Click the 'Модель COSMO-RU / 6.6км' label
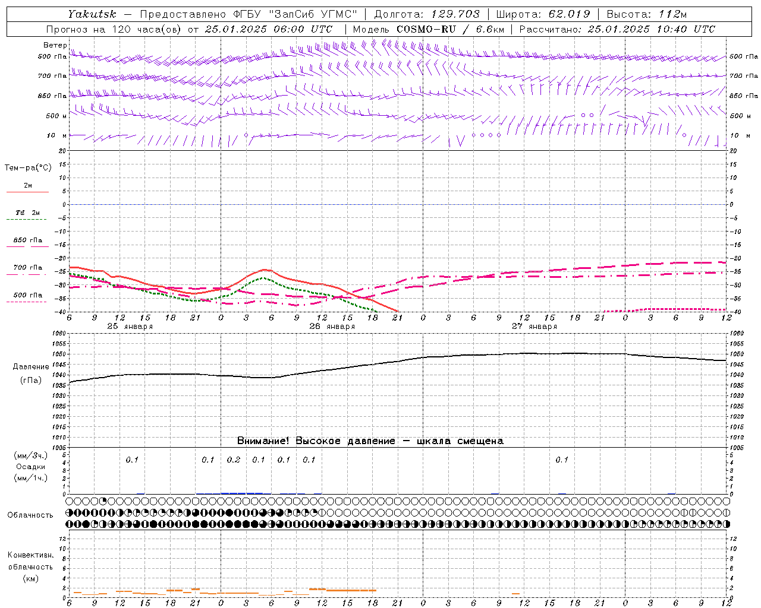 (428, 29)
